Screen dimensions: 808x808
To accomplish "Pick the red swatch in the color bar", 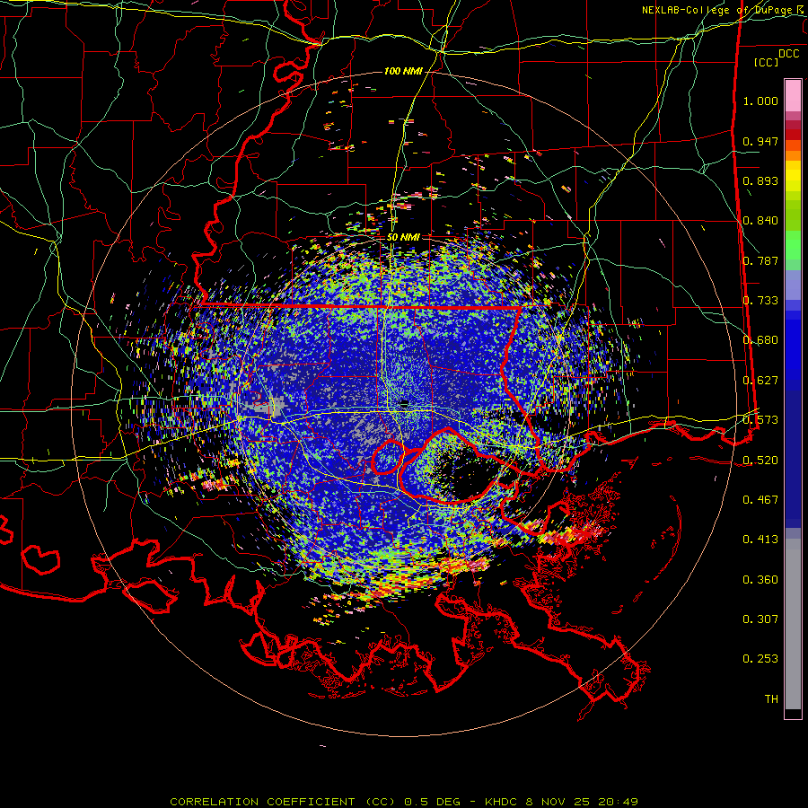I will (x=793, y=135).
